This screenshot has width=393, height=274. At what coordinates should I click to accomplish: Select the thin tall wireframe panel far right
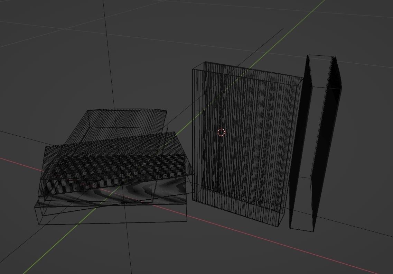[316, 143]
